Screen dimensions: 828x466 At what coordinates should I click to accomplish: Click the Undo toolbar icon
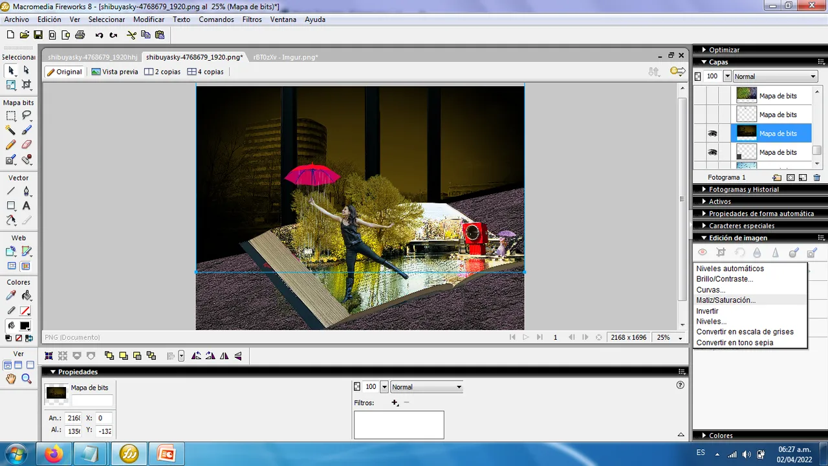[x=99, y=35]
